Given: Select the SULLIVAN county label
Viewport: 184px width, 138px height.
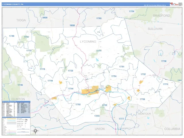Looking at the screenshot, I should 155,29.
